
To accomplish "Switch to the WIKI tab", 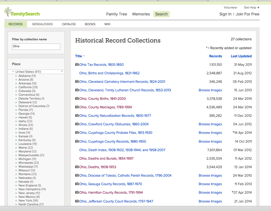I will [107, 24].
